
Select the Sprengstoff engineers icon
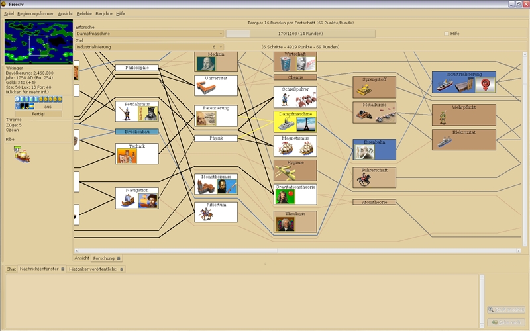364,89
